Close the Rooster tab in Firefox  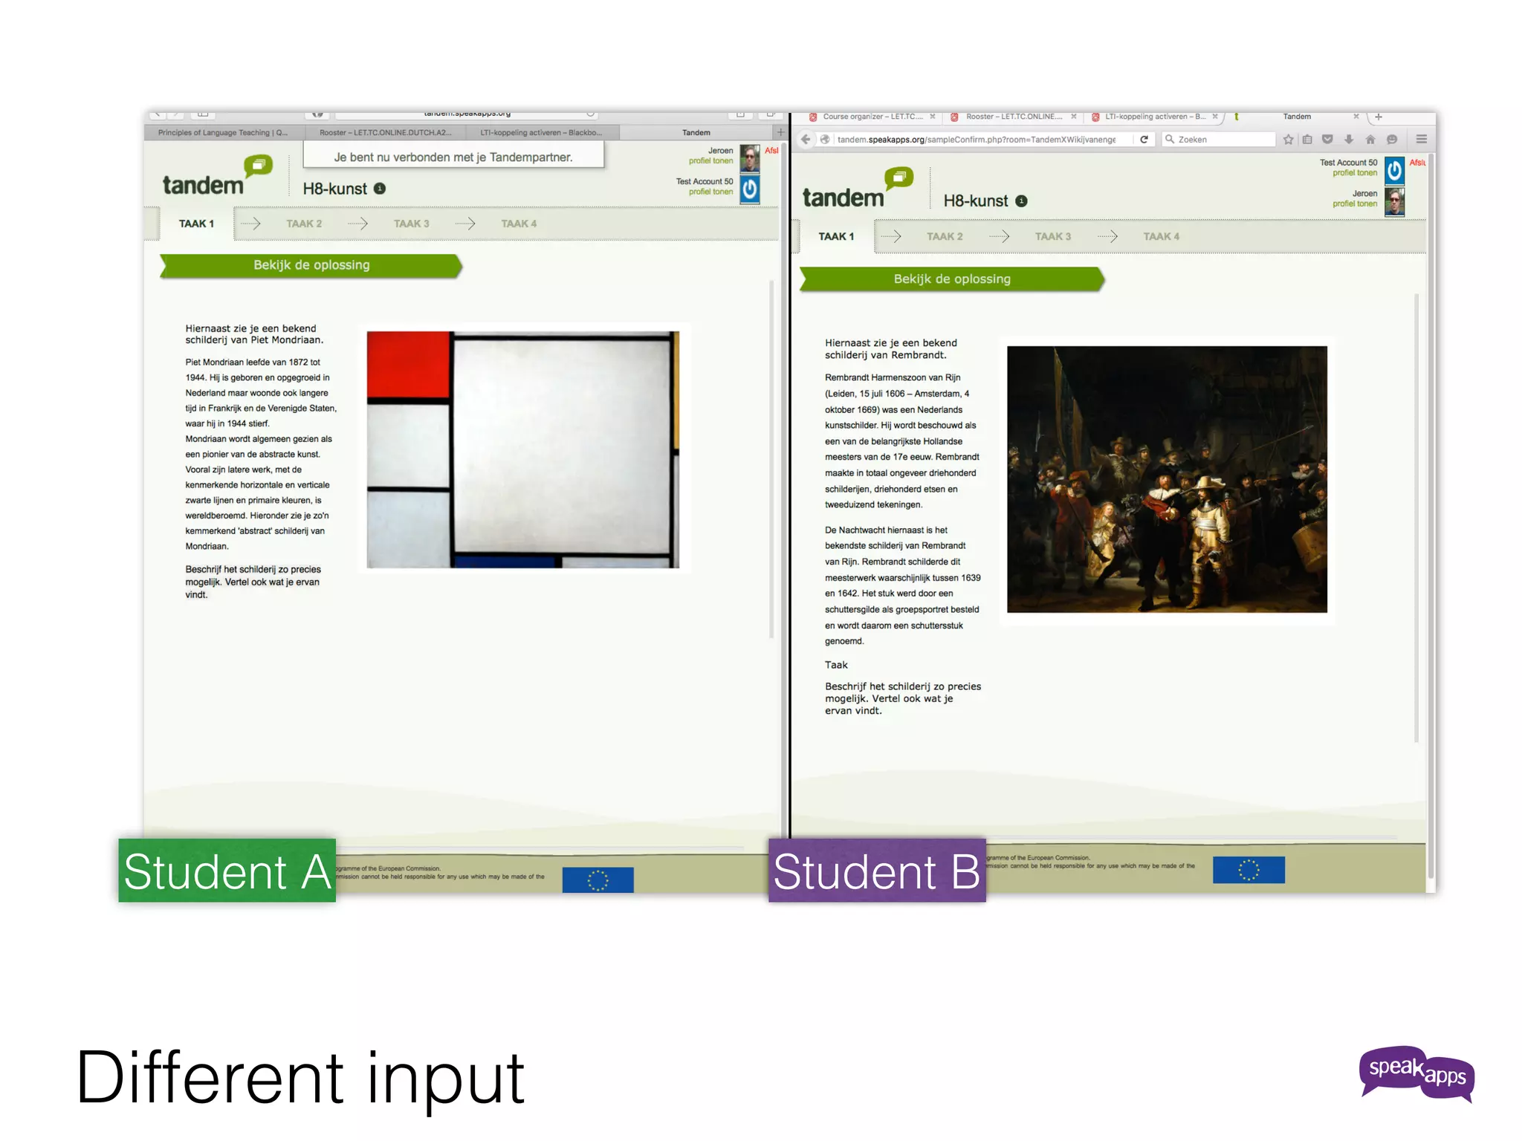pos(1074,117)
